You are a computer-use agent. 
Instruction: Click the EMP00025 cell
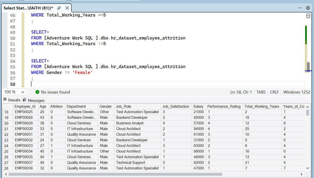25,112
